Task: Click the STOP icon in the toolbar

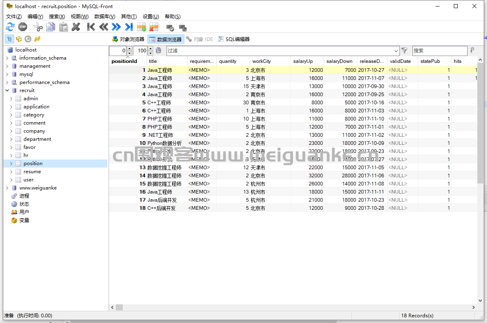Action: [x=23, y=27]
